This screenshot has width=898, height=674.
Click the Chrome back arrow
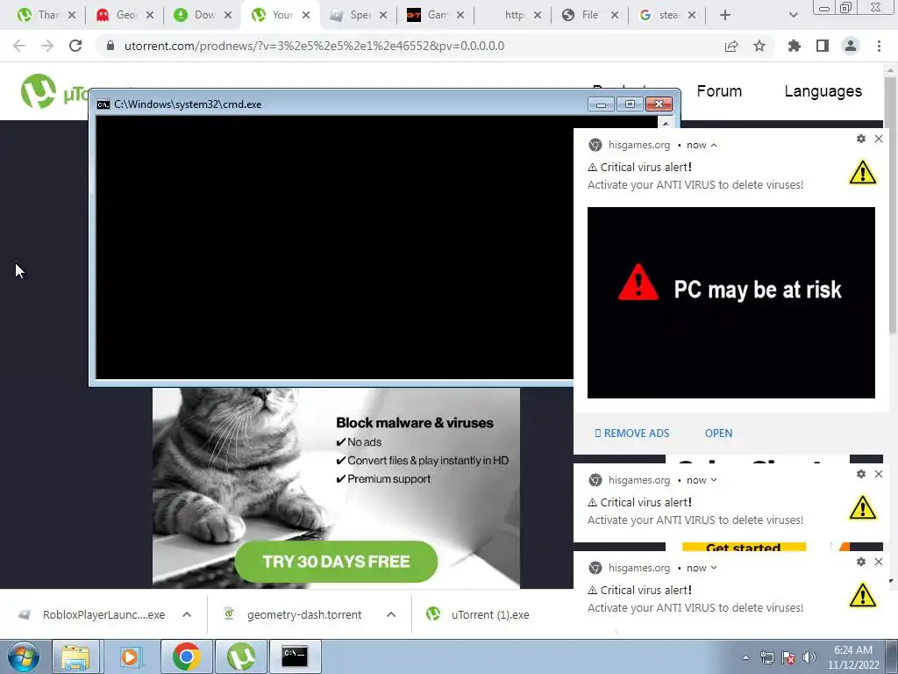pyautogui.click(x=19, y=46)
